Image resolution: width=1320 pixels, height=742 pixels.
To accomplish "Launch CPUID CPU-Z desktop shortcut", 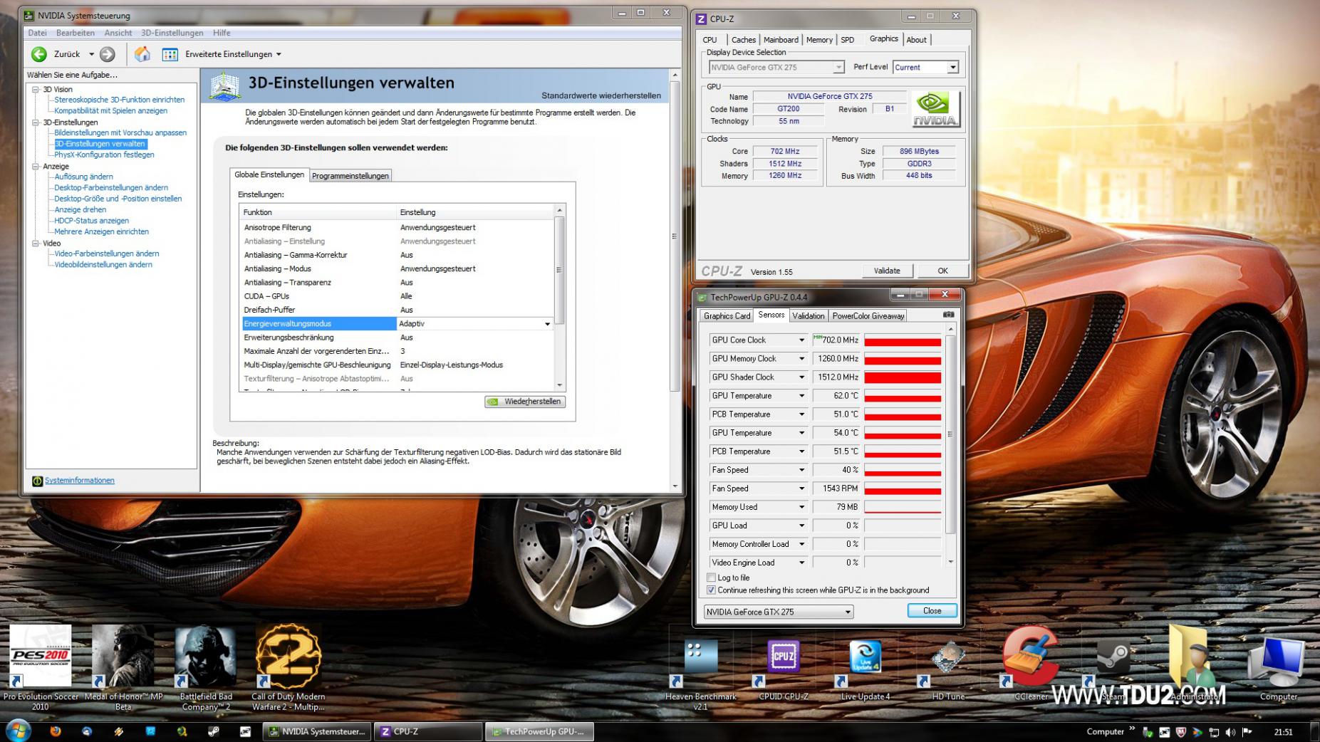I will click(784, 669).
